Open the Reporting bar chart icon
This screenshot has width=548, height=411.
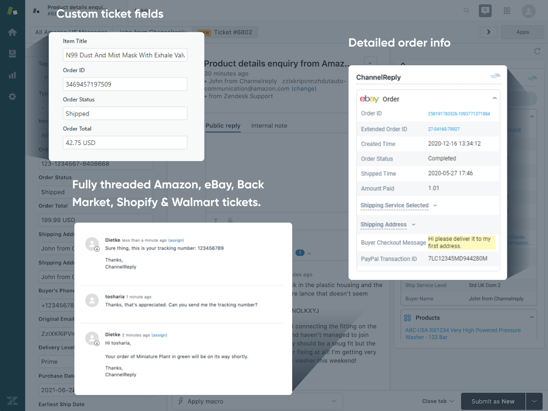12,75
